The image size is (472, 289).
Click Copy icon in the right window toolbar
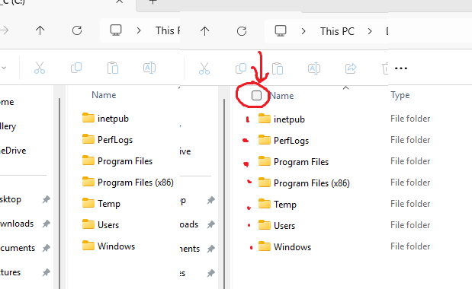(241, 68)
